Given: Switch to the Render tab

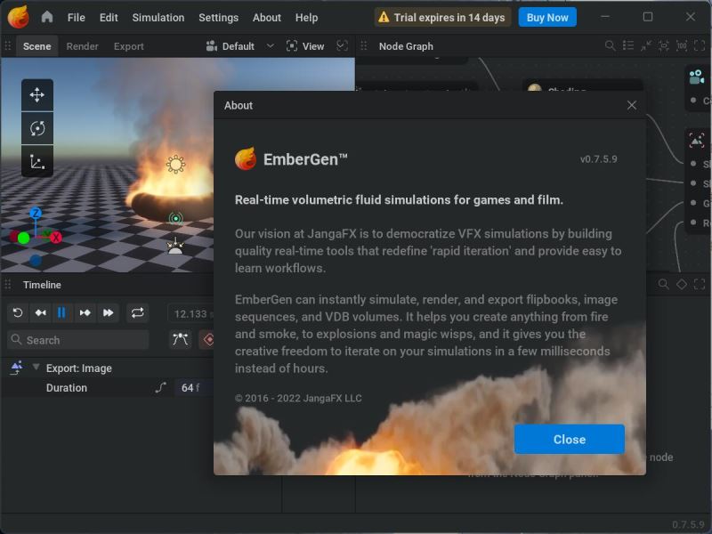Looking at the screenshot, I should tap(82, 46).
